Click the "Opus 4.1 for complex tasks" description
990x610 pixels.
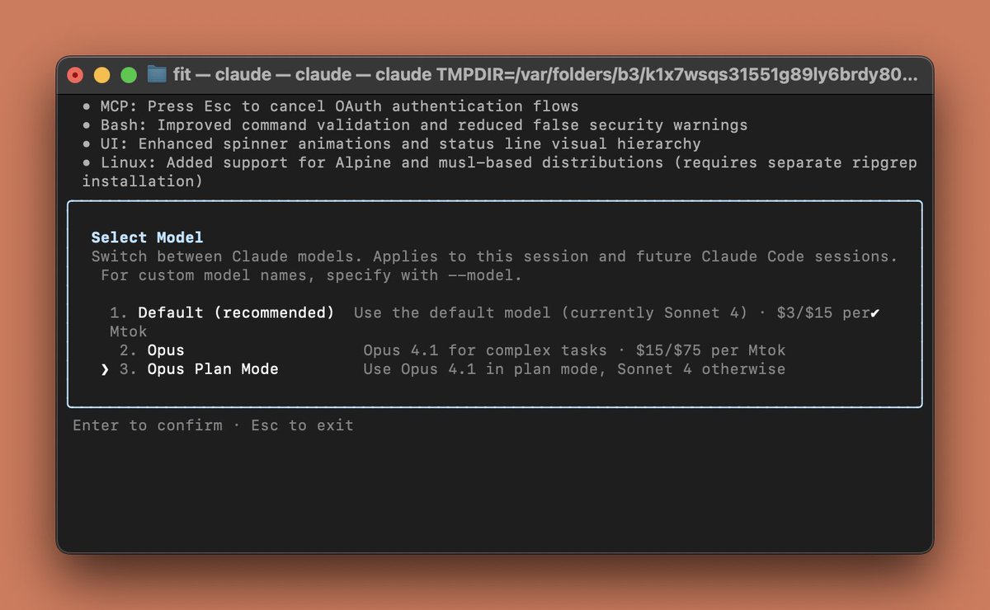coord(484,350)
